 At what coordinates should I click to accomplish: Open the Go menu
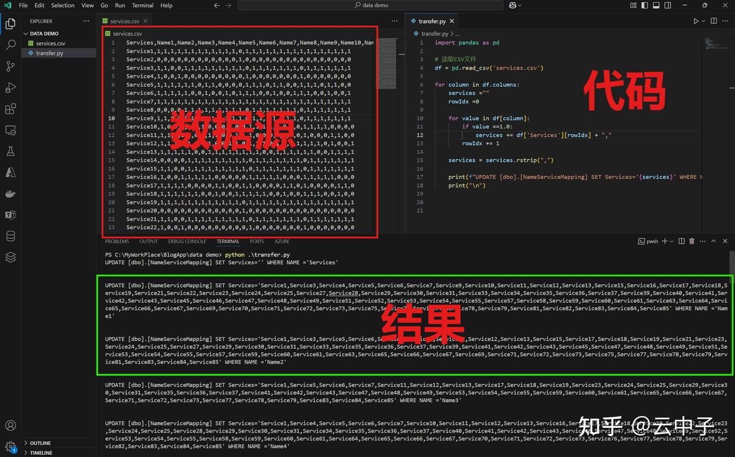coord(105,5)
